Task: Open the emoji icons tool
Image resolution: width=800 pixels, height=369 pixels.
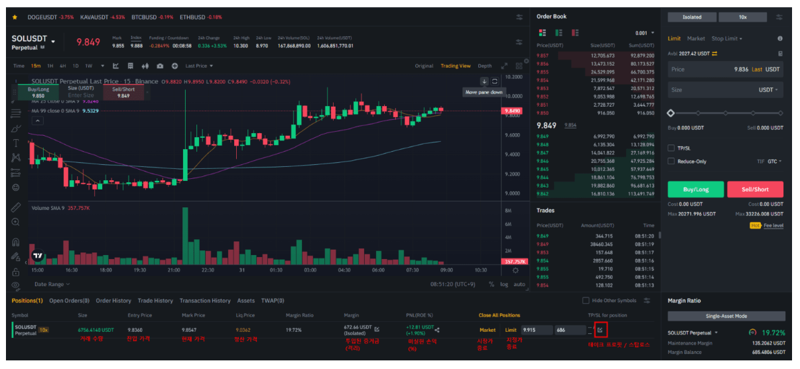Action: 16,187
